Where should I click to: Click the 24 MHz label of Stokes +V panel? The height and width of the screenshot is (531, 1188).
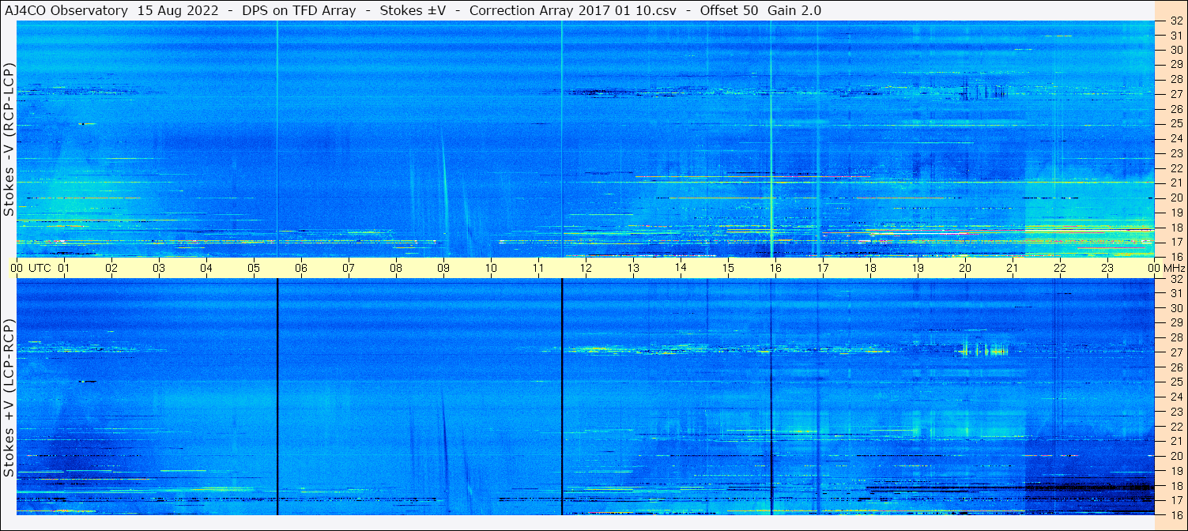(x=1175, y=397)
